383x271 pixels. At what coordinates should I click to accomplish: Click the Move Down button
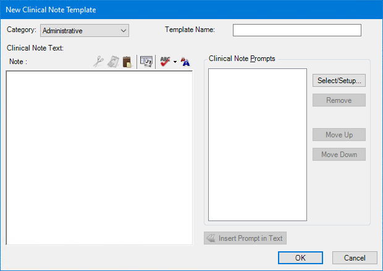tap(339, 155)
